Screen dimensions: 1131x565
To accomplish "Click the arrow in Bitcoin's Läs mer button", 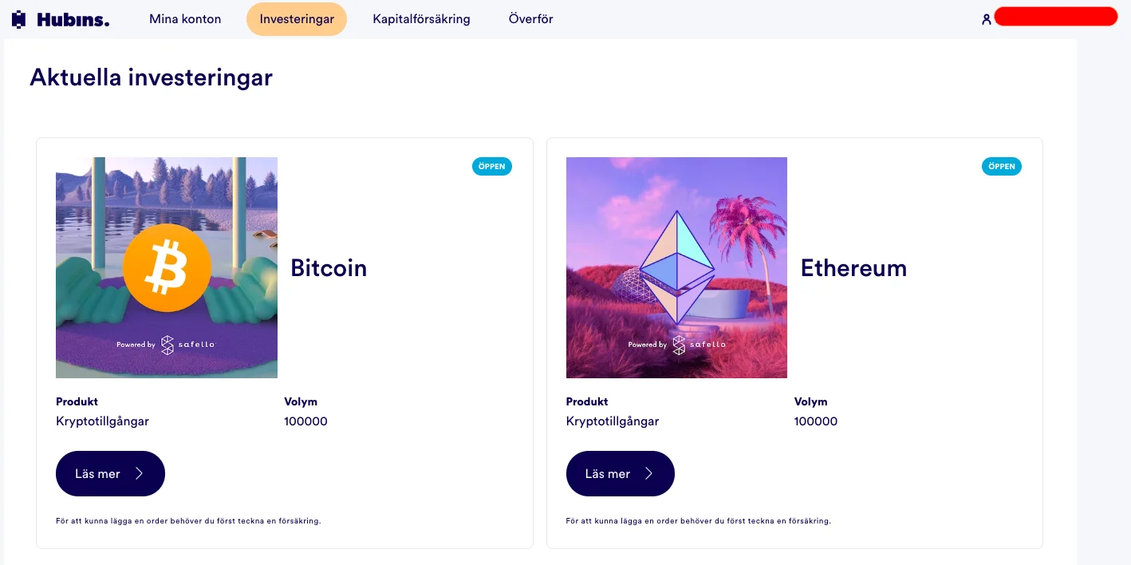I will 140,474.
